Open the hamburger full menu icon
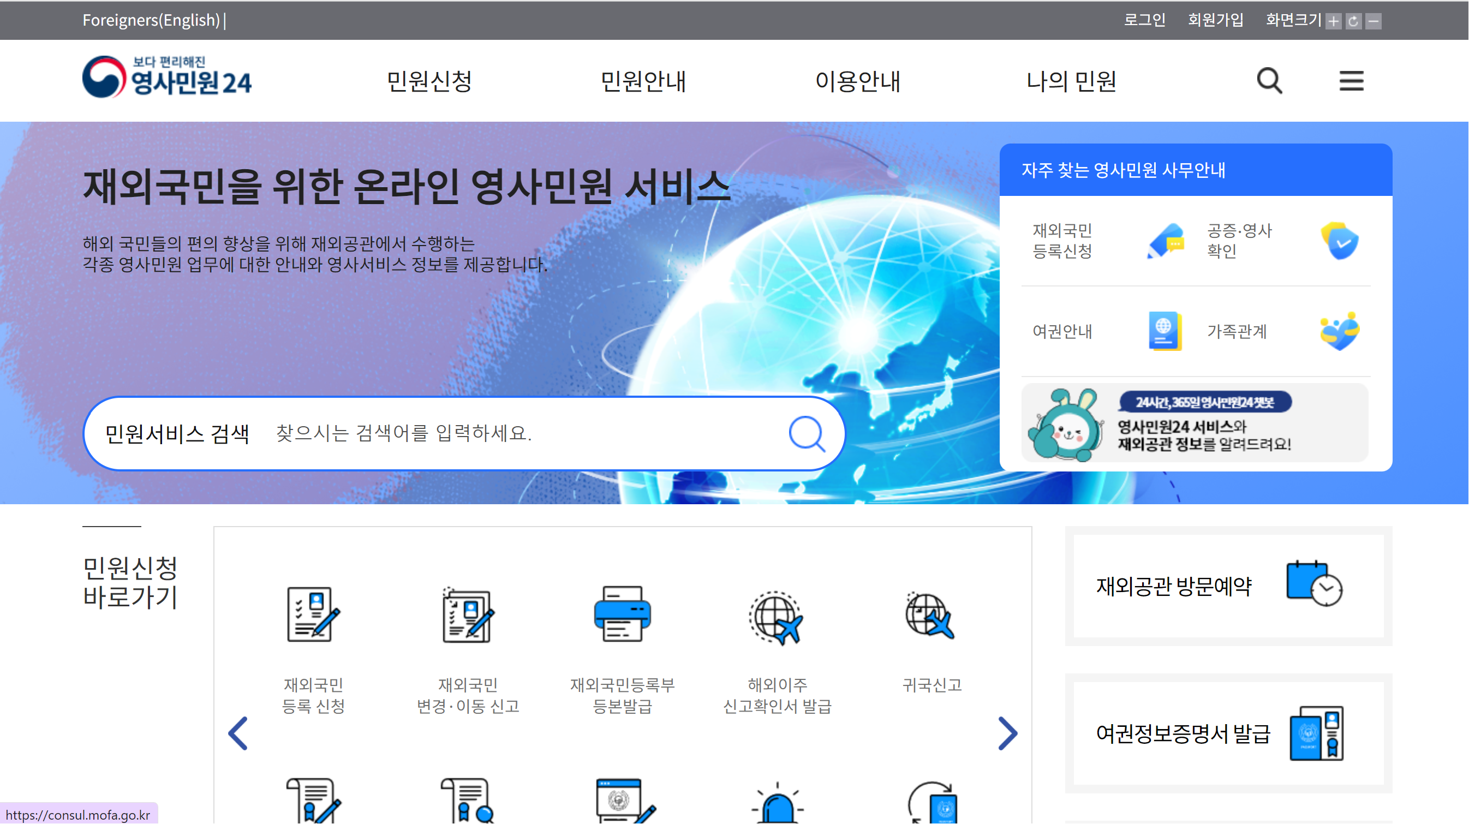 pyautogui.click(x=1352, y=81)
